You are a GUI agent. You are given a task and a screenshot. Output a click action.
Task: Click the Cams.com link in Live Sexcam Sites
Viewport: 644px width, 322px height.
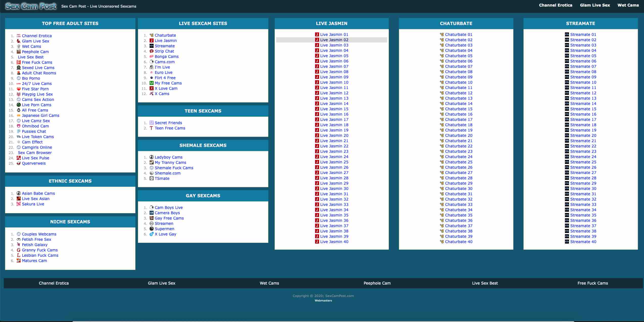(x=164, y=62)
